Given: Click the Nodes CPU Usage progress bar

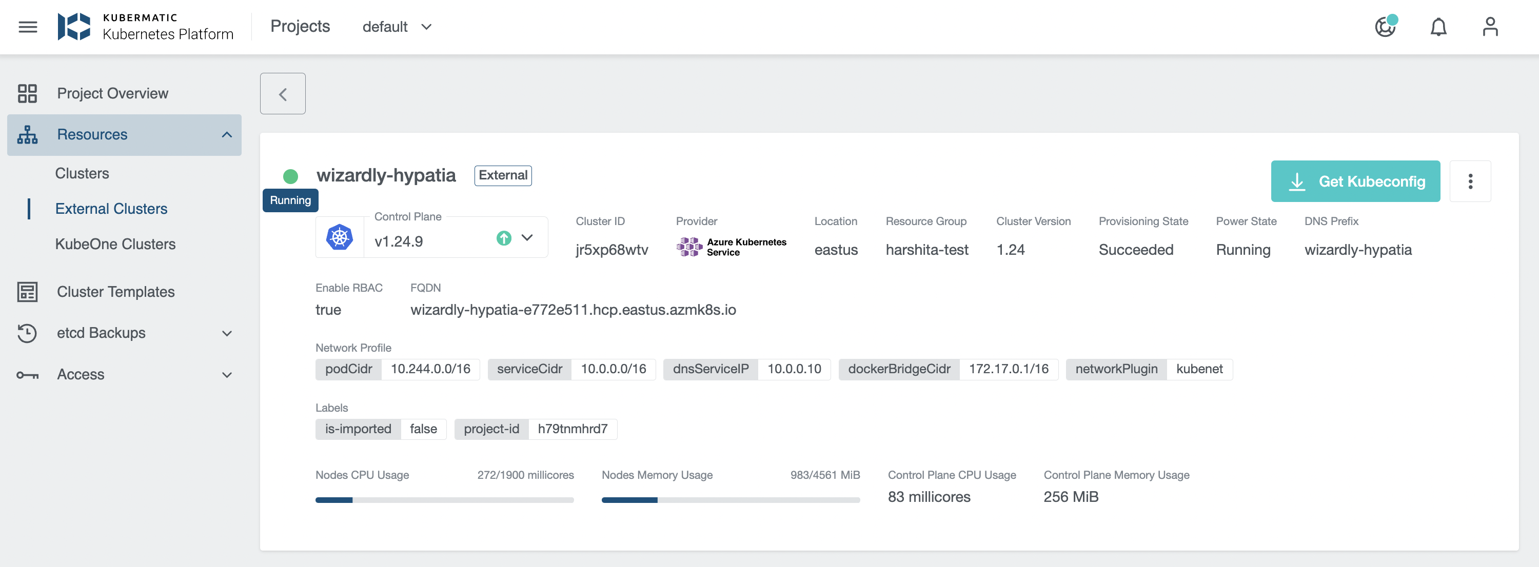Looking at the screenshot, I should tap(444, 500).
